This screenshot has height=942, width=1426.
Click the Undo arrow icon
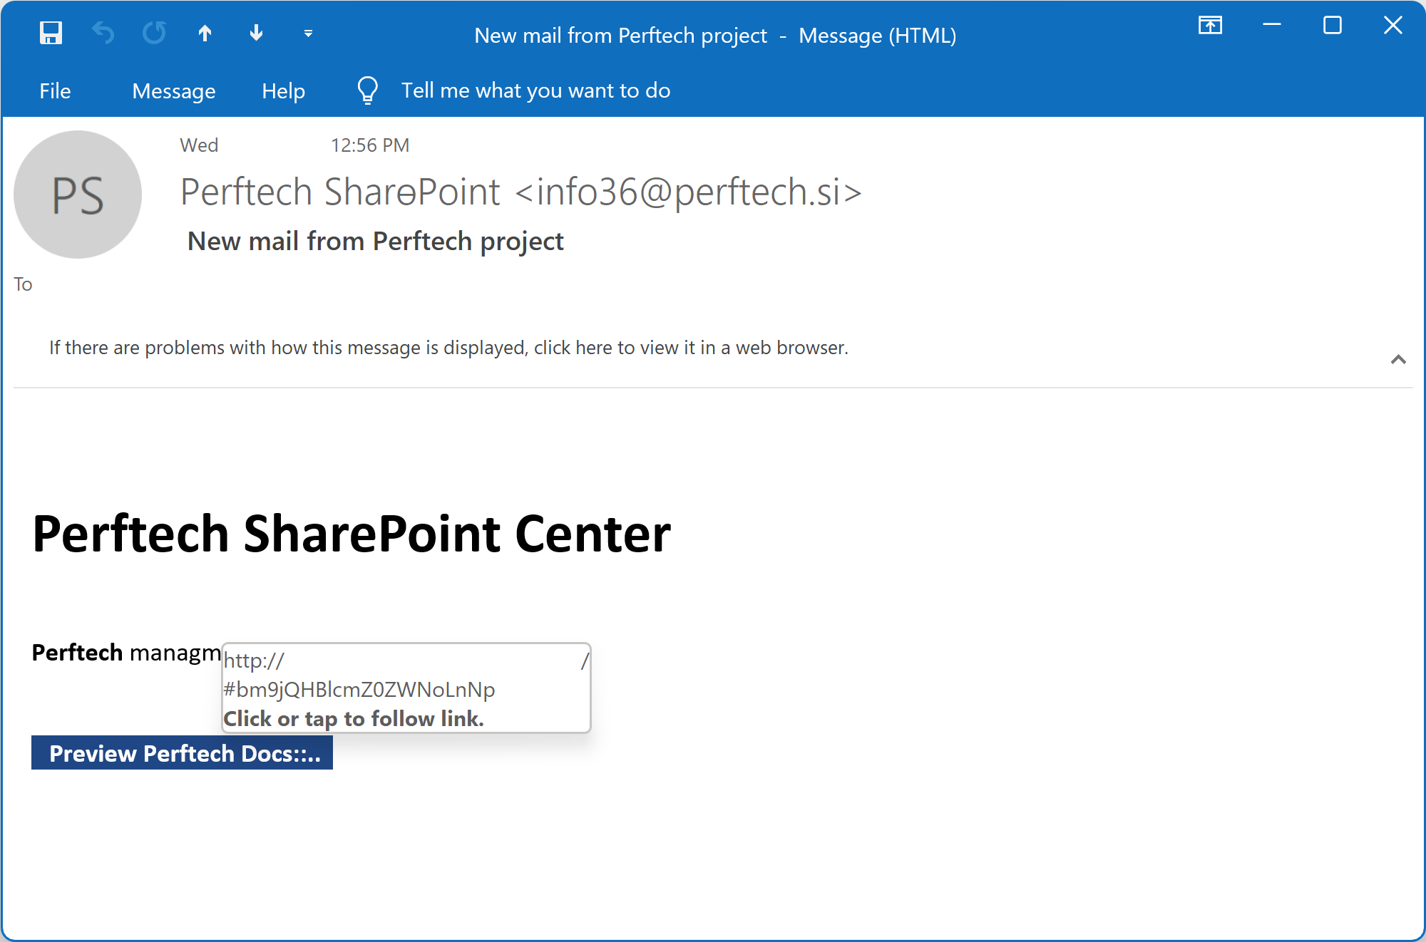(x=103, y=33)
